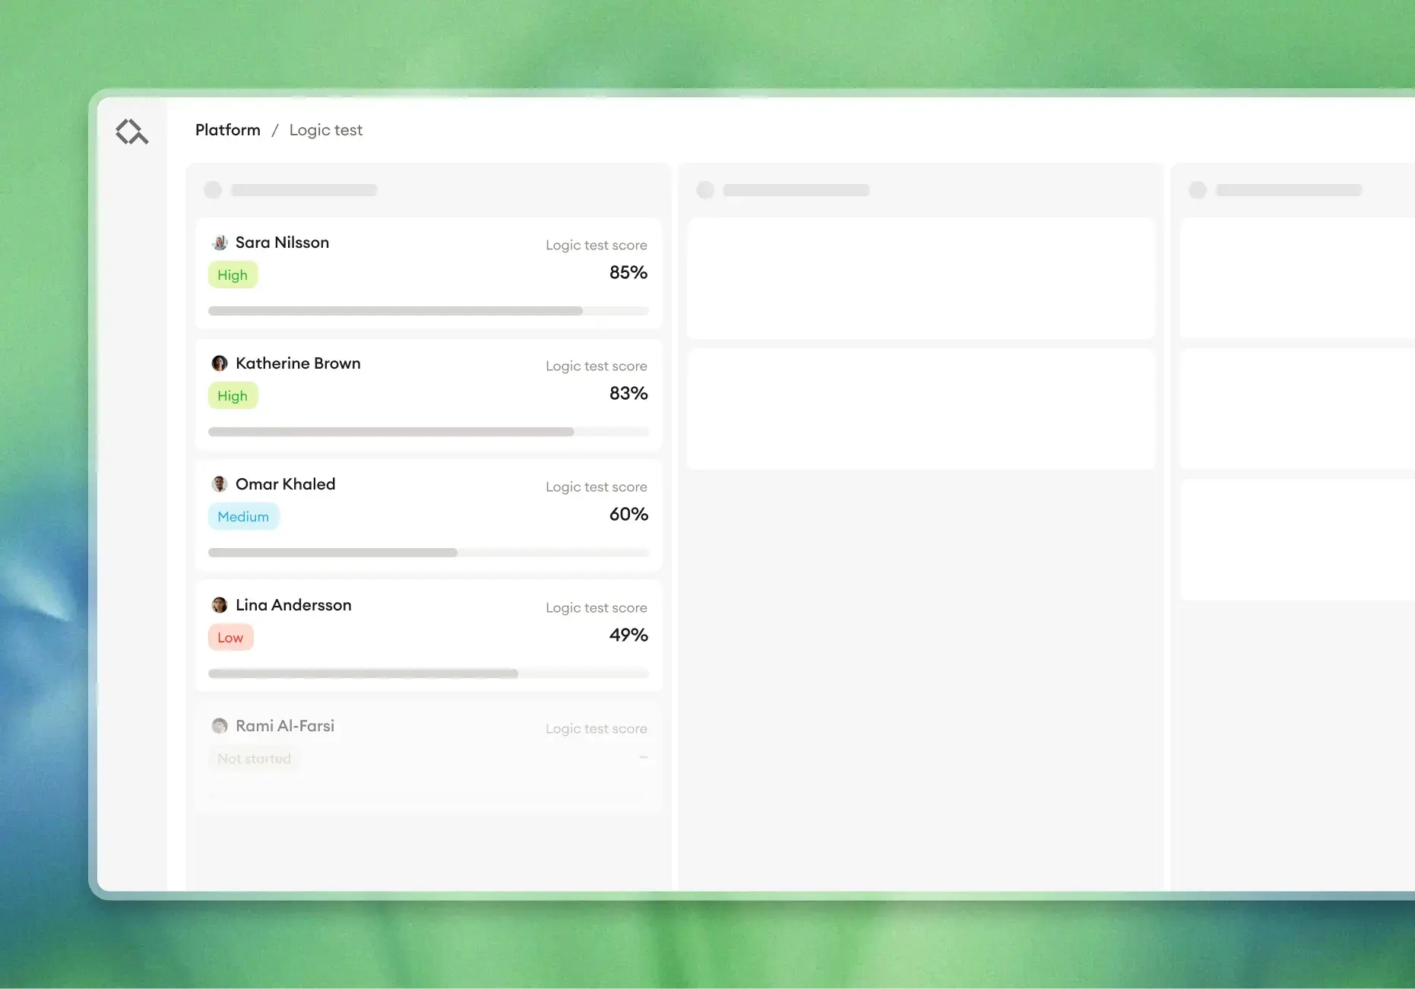Open the Platform breadcrumb item
The image size is (1415, 989).
[227, 130]
